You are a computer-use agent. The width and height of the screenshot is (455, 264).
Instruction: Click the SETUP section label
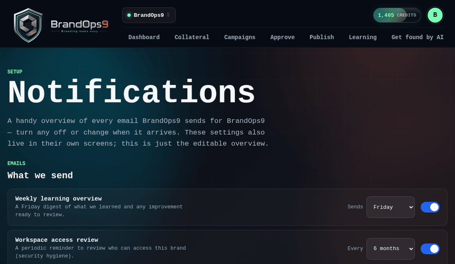[15, 71]
